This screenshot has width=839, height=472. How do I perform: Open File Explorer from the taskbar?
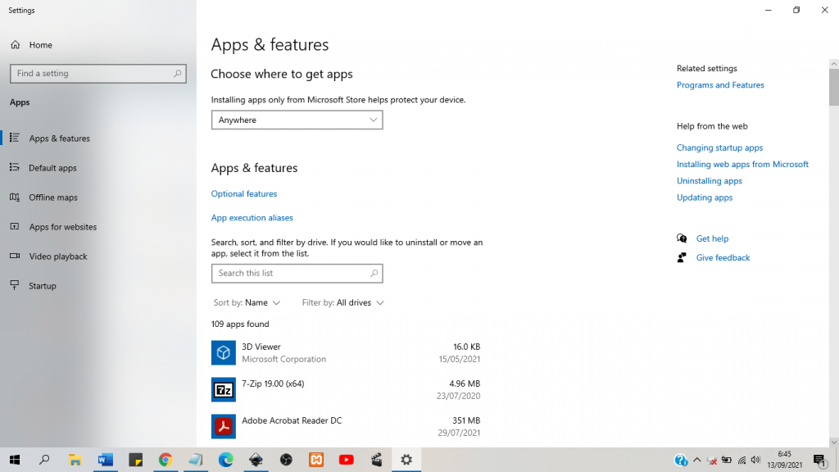point(75,460)
